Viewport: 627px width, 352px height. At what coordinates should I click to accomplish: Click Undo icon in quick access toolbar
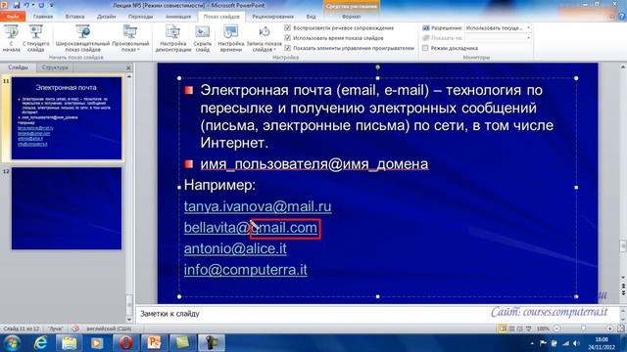pyautogui.click(x=26, y=5)
